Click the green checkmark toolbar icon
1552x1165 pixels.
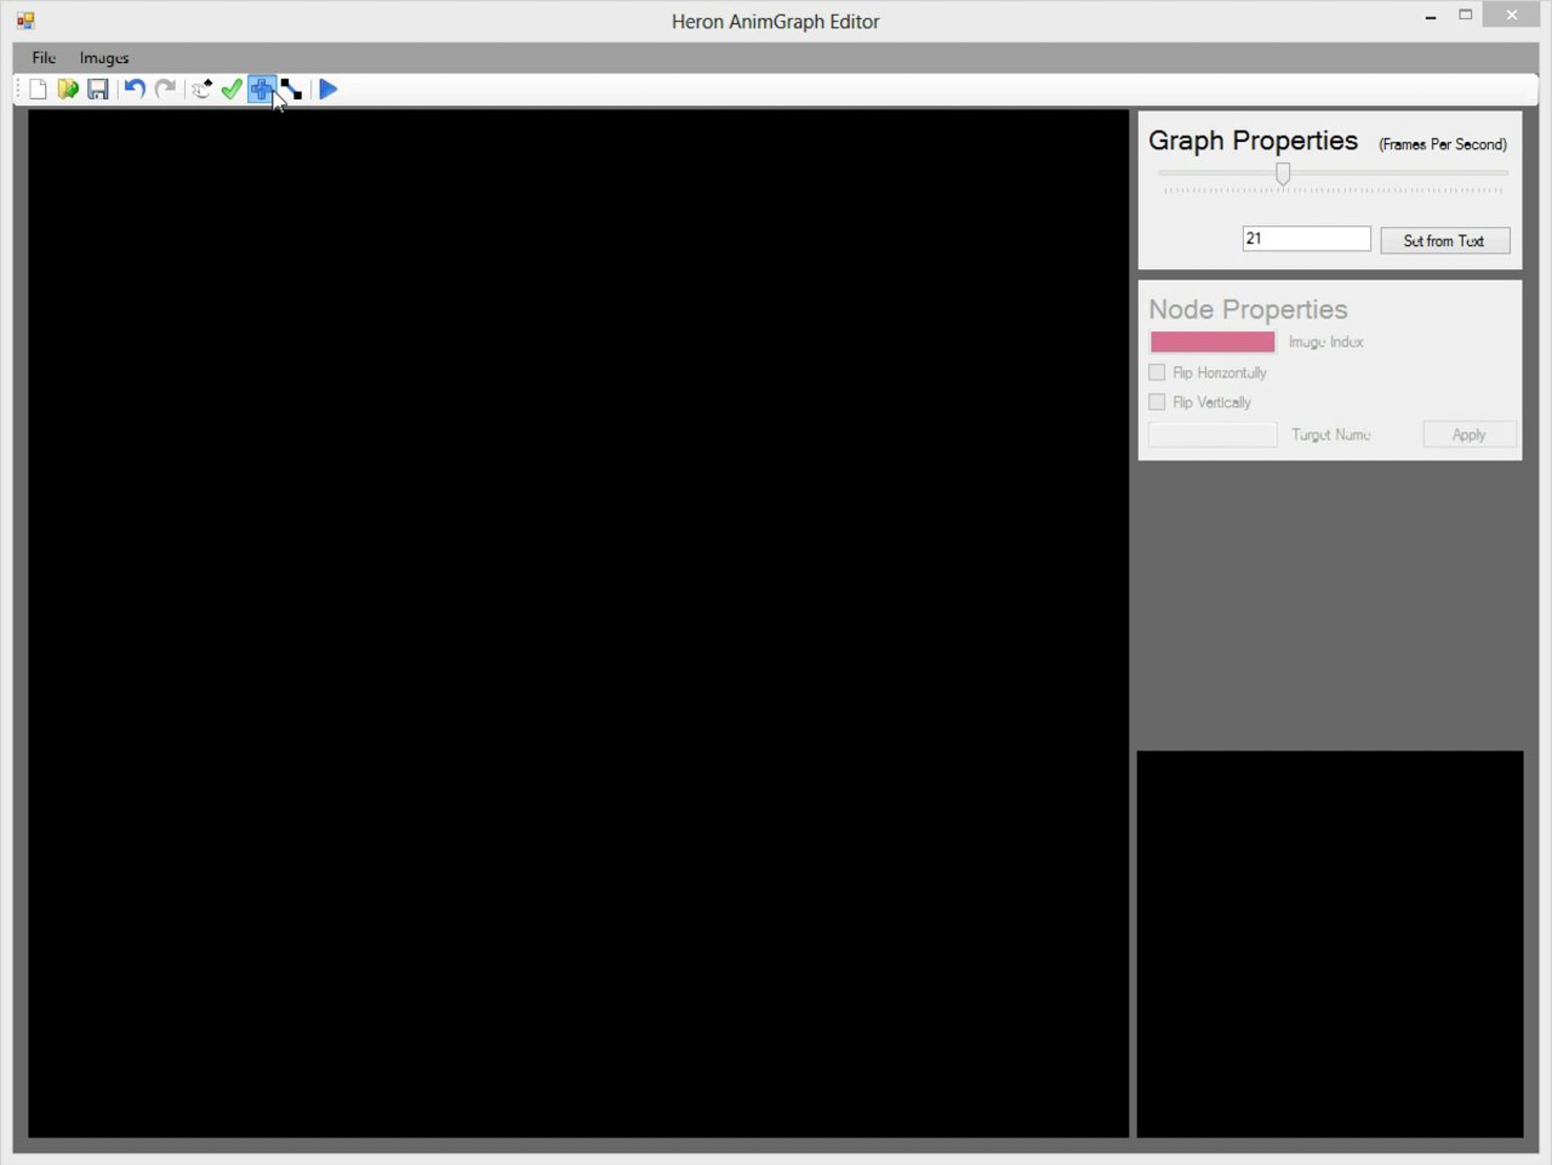232,90
